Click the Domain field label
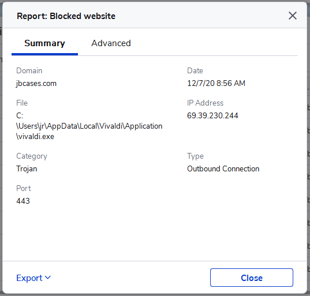Image resolution: width=310 pixels, height=296 pixels. [29, 71]
